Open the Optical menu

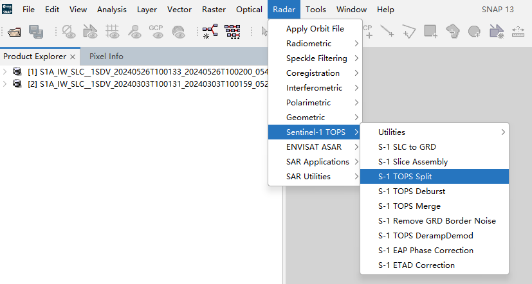[249, 9]
